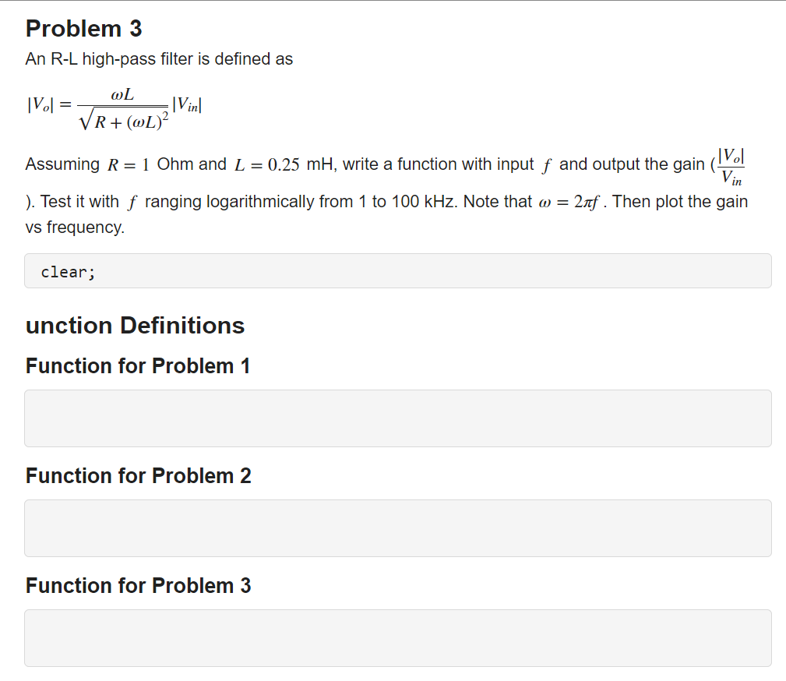This screenshot has height=681, width=786.
Task: Click the text 'Then plot the gain'
Action: 680,202
